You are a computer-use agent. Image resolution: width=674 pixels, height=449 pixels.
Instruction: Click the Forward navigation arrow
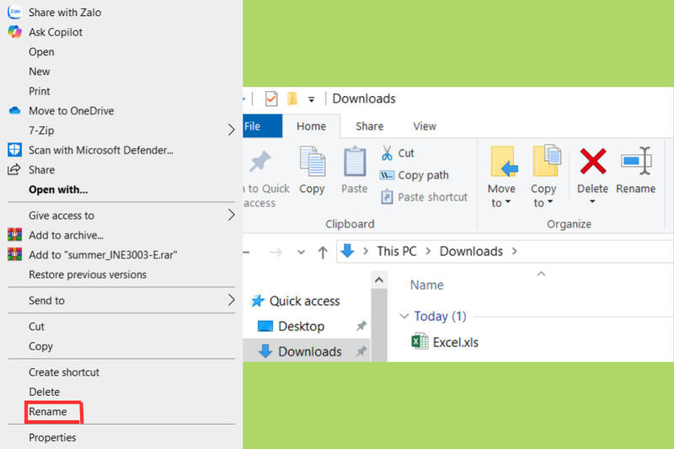[x=275, y=252]
